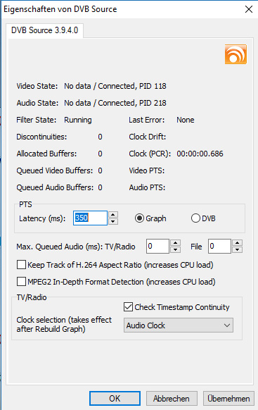This screenshot has height=410, width=258.
Task: Click the Übernehmen button
Action: point(228,399)
